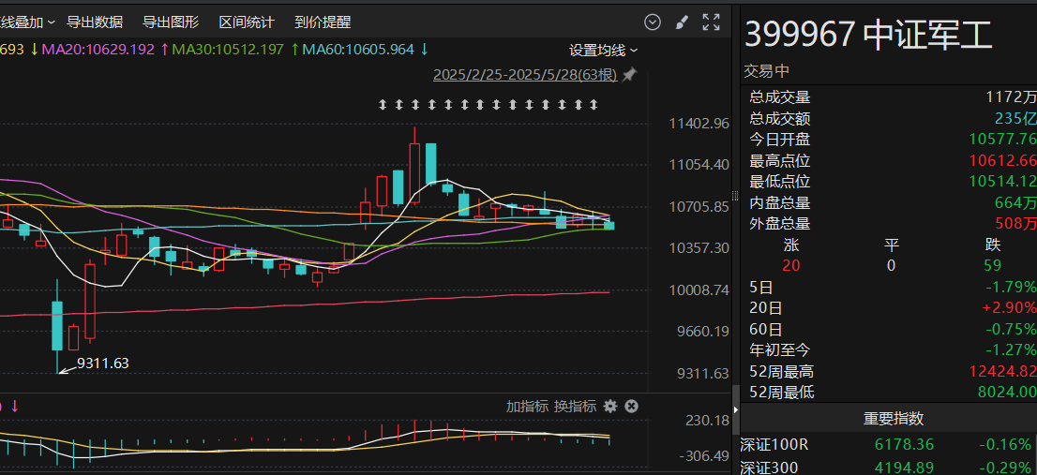The width and height of the screenshot is (1037, 475).
Task: Click the 5日 change -1.79%
Action: [1011, 287]
